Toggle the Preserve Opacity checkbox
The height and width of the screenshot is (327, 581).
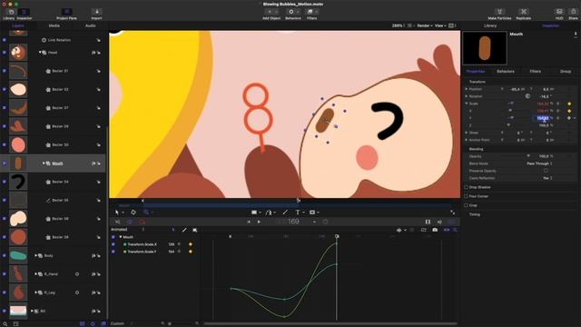pos(546,171)
